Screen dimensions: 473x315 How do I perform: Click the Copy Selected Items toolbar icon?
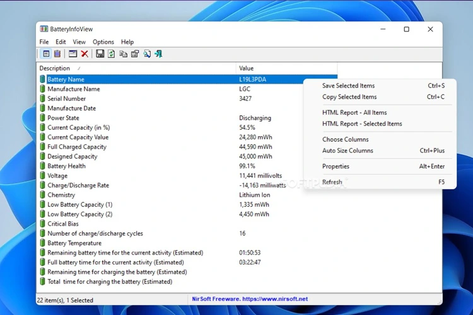(123, 54)
